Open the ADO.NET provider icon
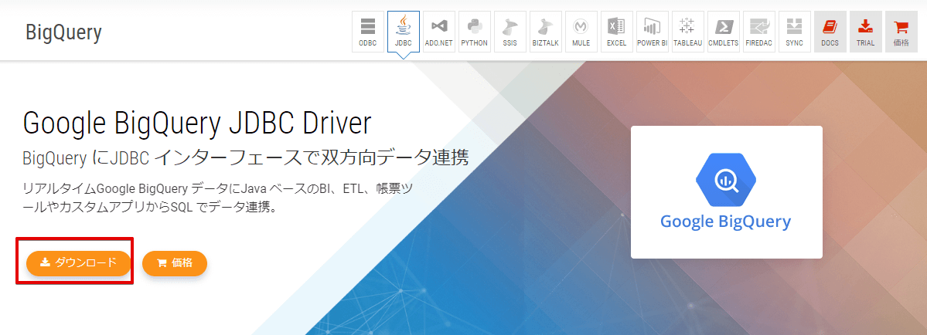This screenshot has width=927, height=335. pos(438,32)
